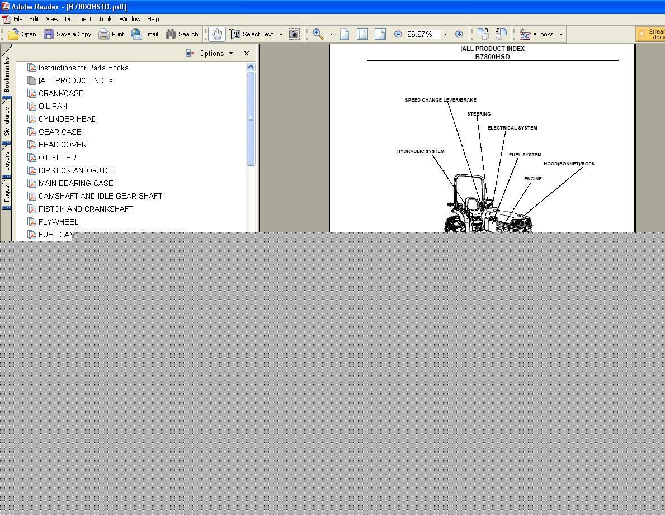Open the zoom percentage dropdown
Screen dimensions: 665x515
[445, 34]
